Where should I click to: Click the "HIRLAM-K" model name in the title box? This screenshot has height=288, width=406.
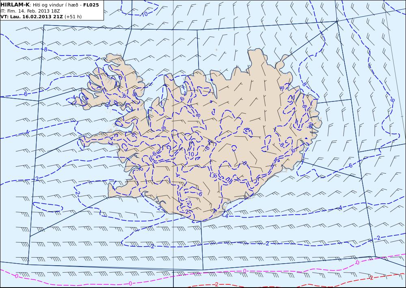point(15,5)
